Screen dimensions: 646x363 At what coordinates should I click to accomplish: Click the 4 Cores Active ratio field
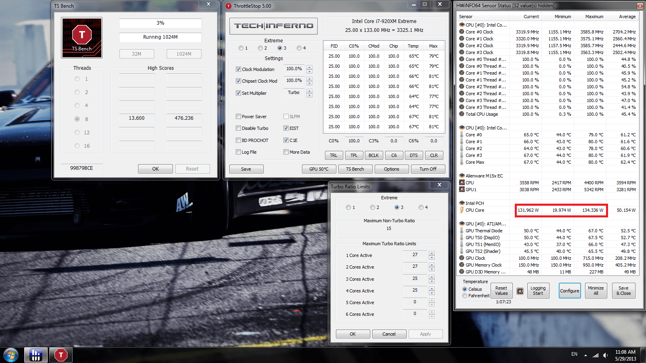tap(415, 290)
